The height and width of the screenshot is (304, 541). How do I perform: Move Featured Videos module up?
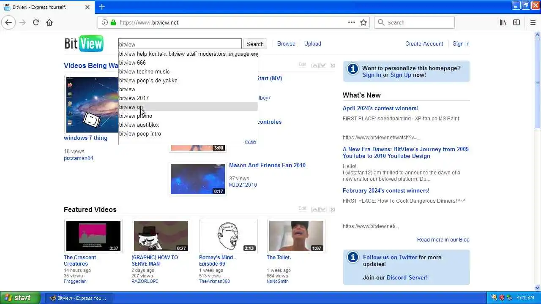[315, 209]
